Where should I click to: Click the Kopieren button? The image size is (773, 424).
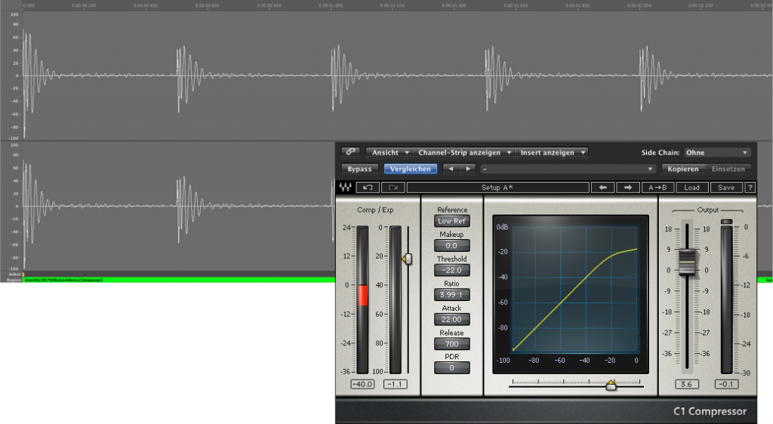[682, 168]
